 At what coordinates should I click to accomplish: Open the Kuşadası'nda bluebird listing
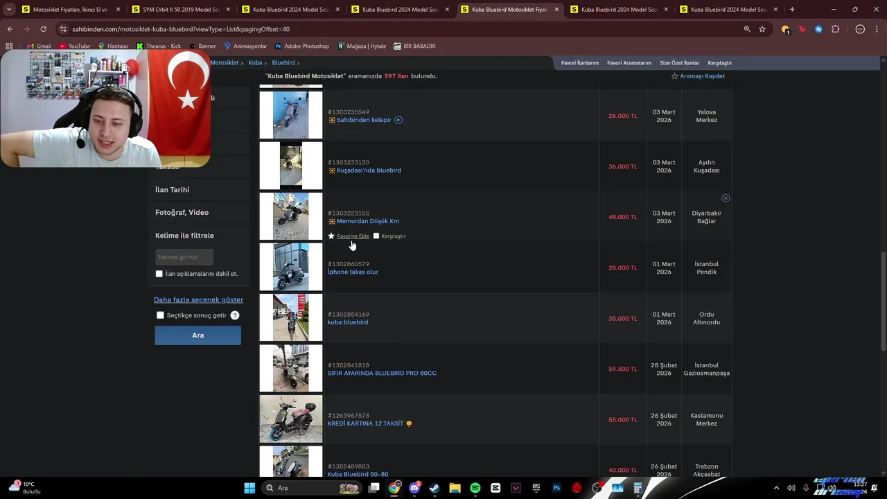[x=369, y=170]
